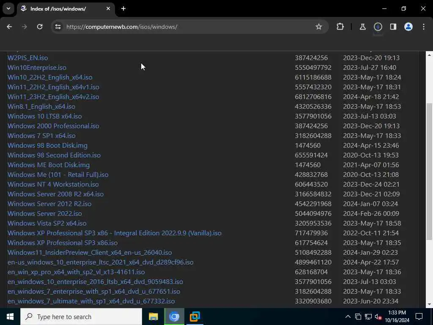This screenshot has width=433, height=325.
Task: Go forward to the next page
Action: tap(25, 27)
